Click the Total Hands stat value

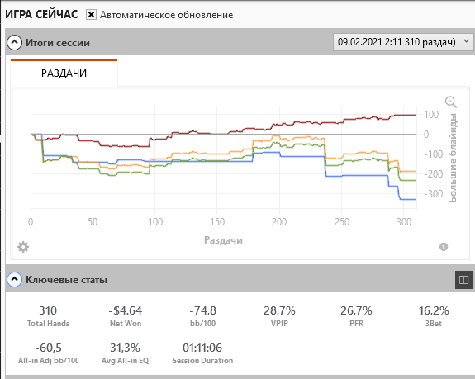point(48,310)
